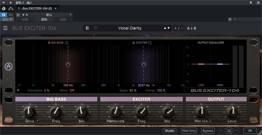
Task: Click the Bypass button
Action: (208, 131)
